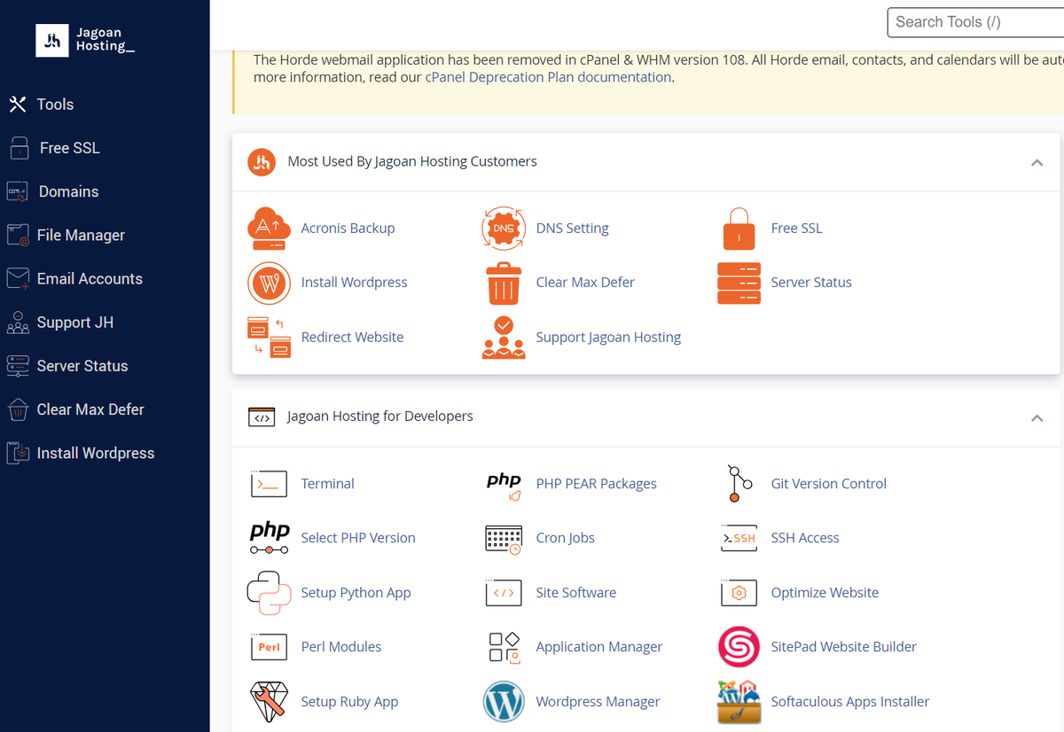Click the orange Free SSL padlock icon
This screenshot has height=732, width=1064.
tap(739, 229)
